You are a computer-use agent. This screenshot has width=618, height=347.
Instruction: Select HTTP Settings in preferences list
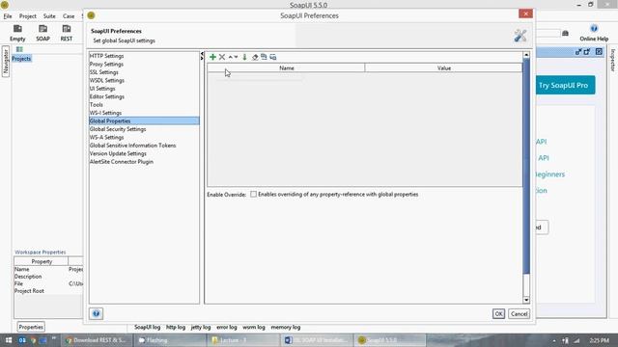[x=144, y=56]
